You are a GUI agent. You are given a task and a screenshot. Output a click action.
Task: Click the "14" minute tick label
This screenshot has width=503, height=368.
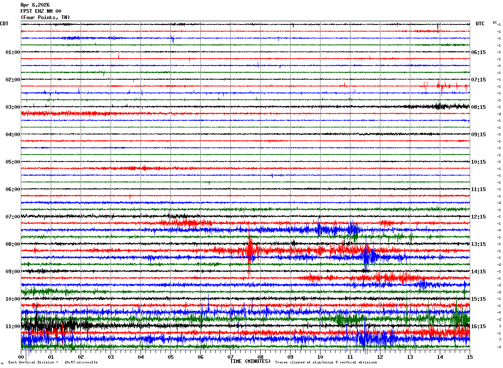pyautogui.click(x=440, y=357)
